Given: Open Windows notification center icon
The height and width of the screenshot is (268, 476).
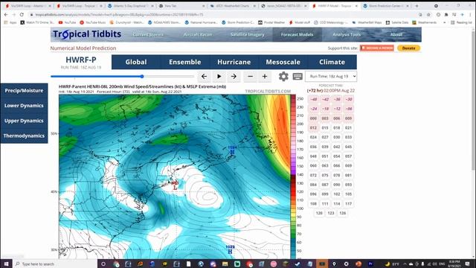Looking at the screenshot, I should [x=468, y=264].
